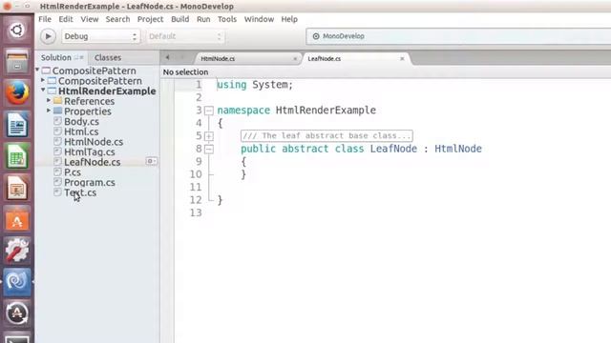Image resolution: width=611 pixels, height=343 pixels.
Task: Select the CompositePattern project in tree
Action: pos(99,81)
